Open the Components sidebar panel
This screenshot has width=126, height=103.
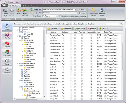pos(7,53)
